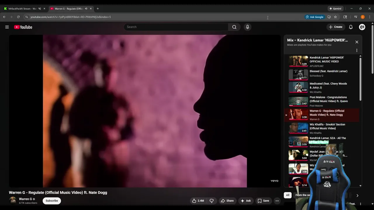374x210 pixels.
Task: Select the All filter chip
Action: click(x=288, y=195)
